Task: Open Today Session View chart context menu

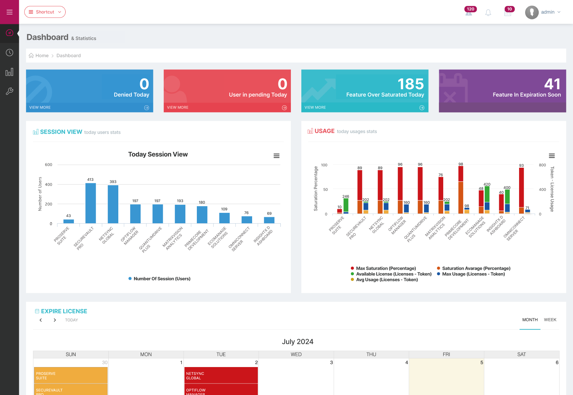Action: 276,156
